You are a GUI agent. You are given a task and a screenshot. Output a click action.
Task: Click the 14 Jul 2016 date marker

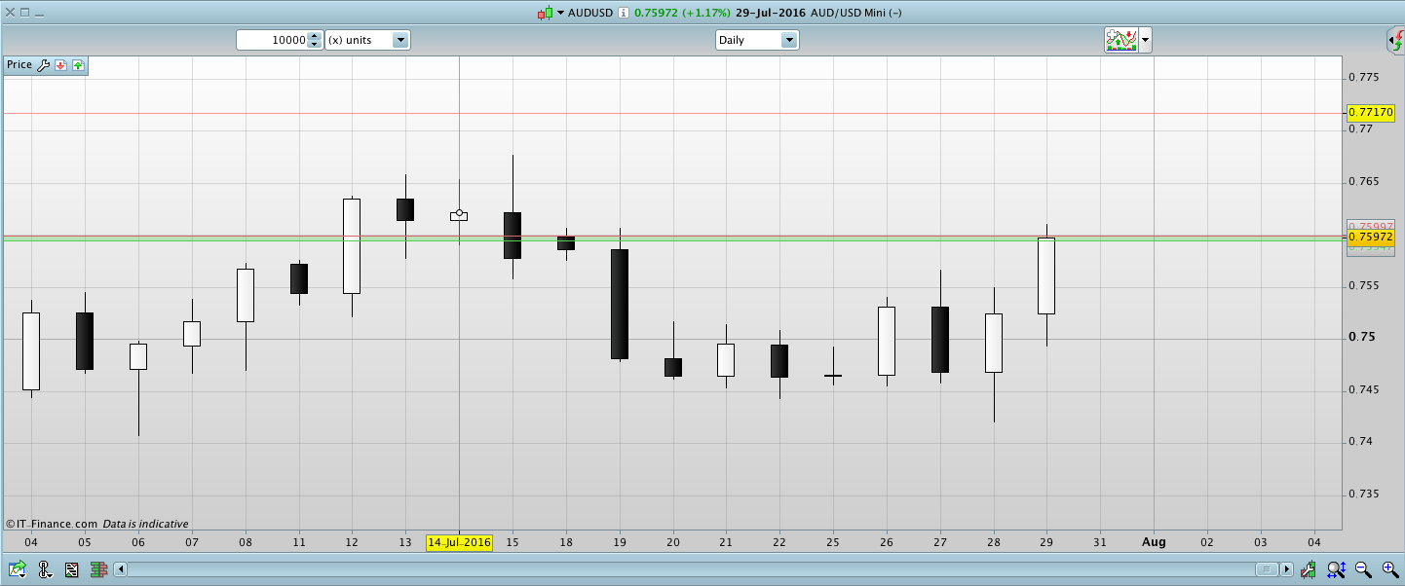(x=460, y=542)
